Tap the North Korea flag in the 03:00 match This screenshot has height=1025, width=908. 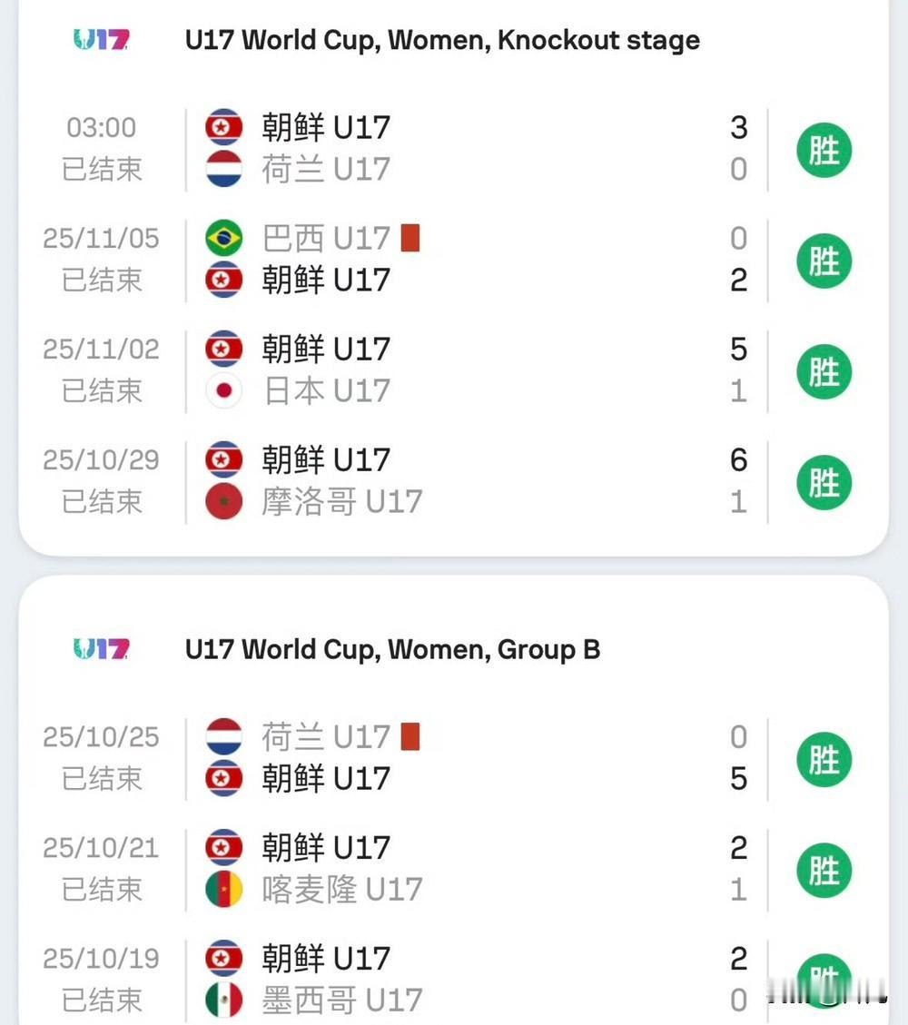(x=224, y=127)
